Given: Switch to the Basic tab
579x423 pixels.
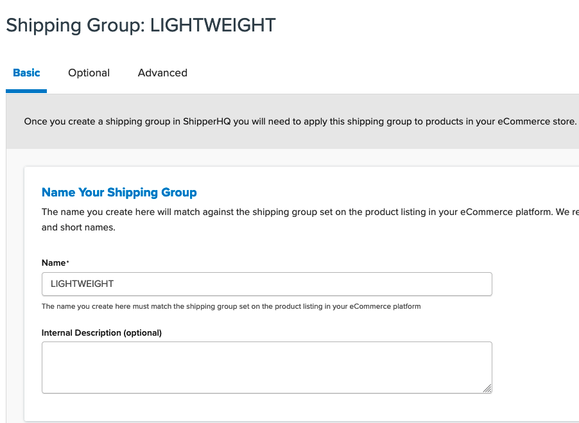Looking at the screenshot, I should [26, 73].
